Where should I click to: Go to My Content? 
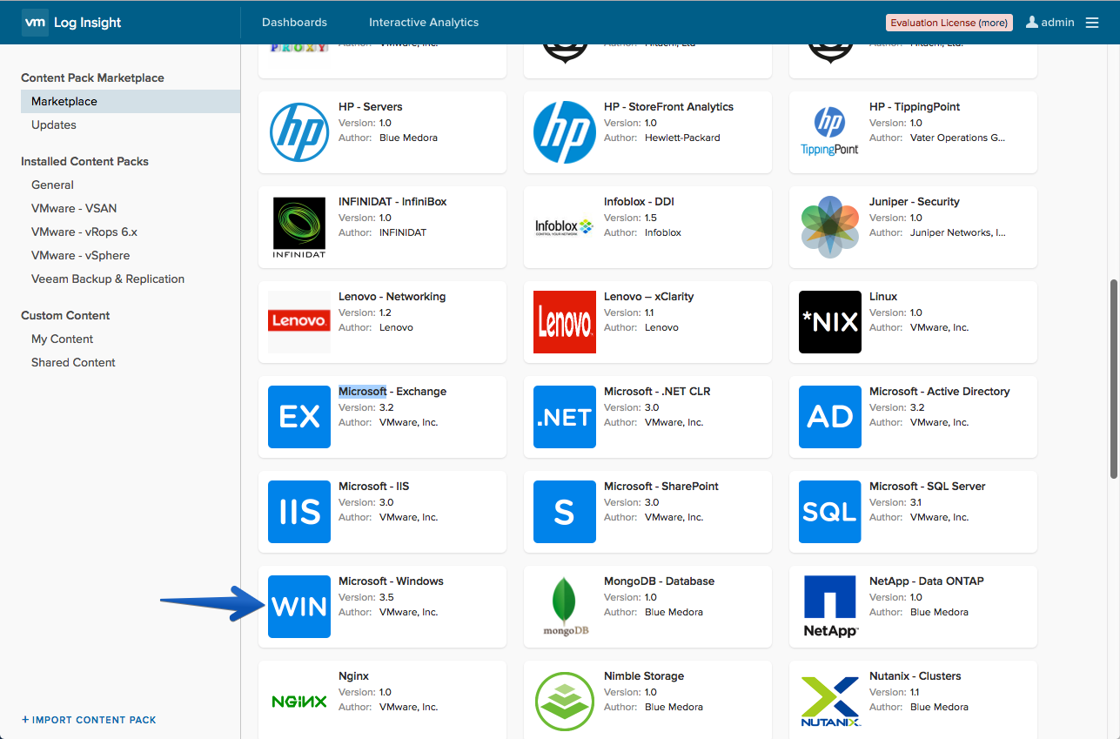[62, 339]
